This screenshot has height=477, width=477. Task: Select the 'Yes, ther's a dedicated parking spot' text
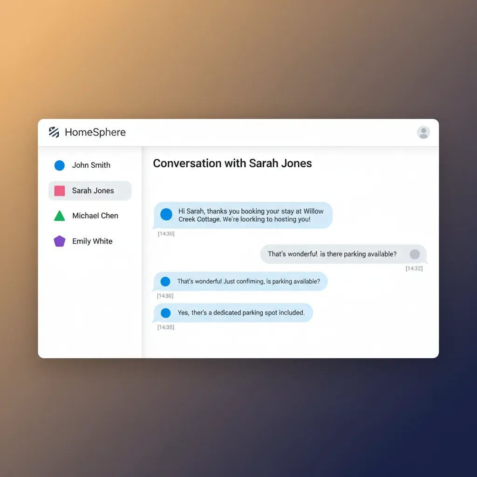point(241,313)
